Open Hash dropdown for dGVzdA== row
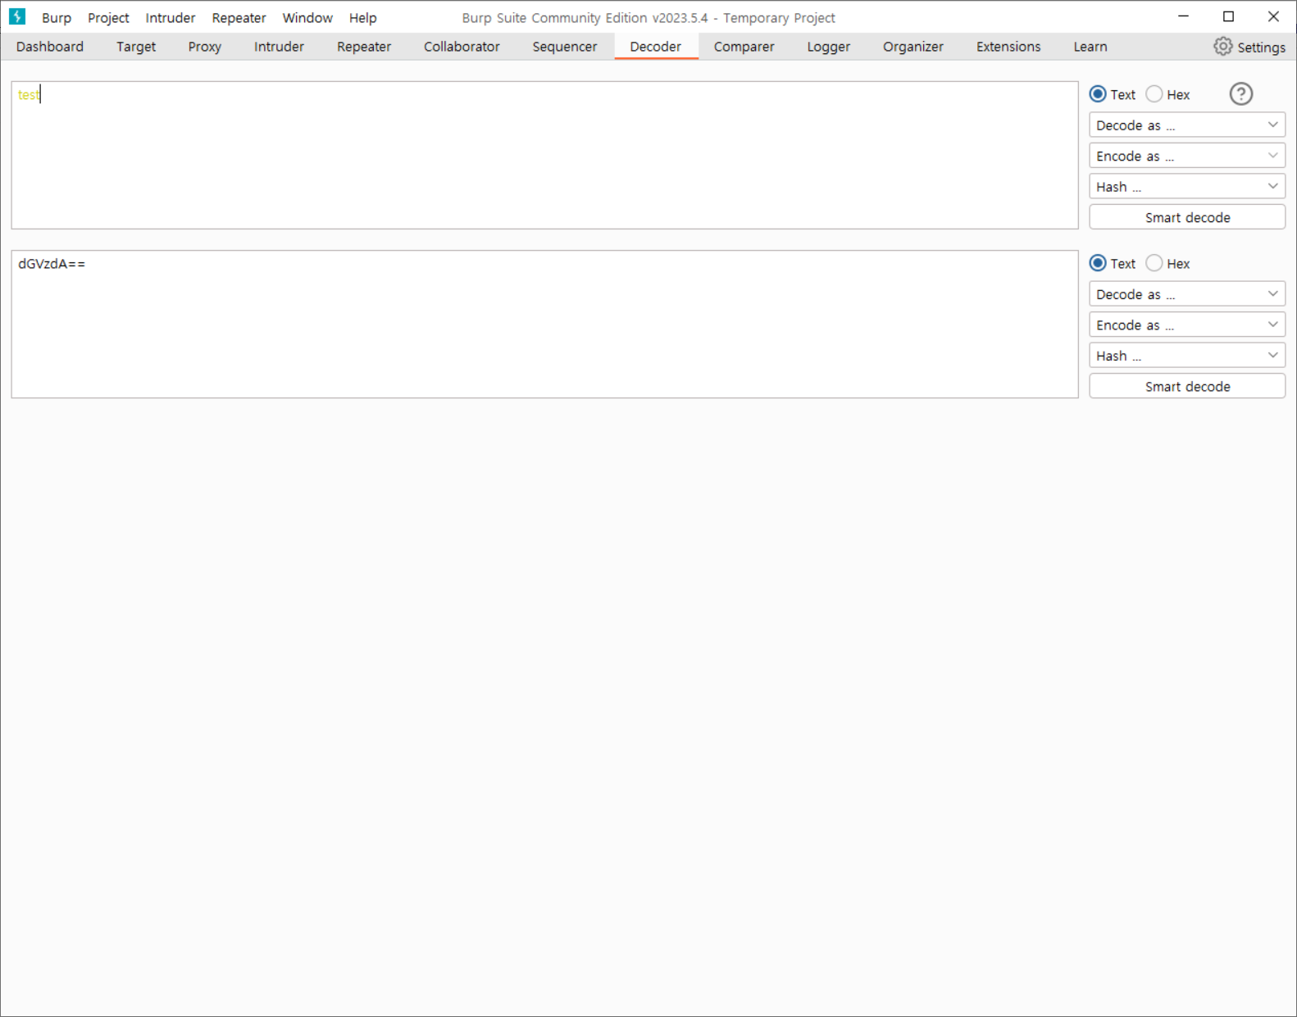The height and width of the screenshot is (1017, 1297). [1186, 356]
